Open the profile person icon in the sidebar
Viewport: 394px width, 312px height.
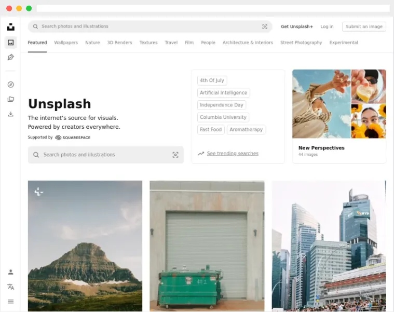[x=10, y=272]
